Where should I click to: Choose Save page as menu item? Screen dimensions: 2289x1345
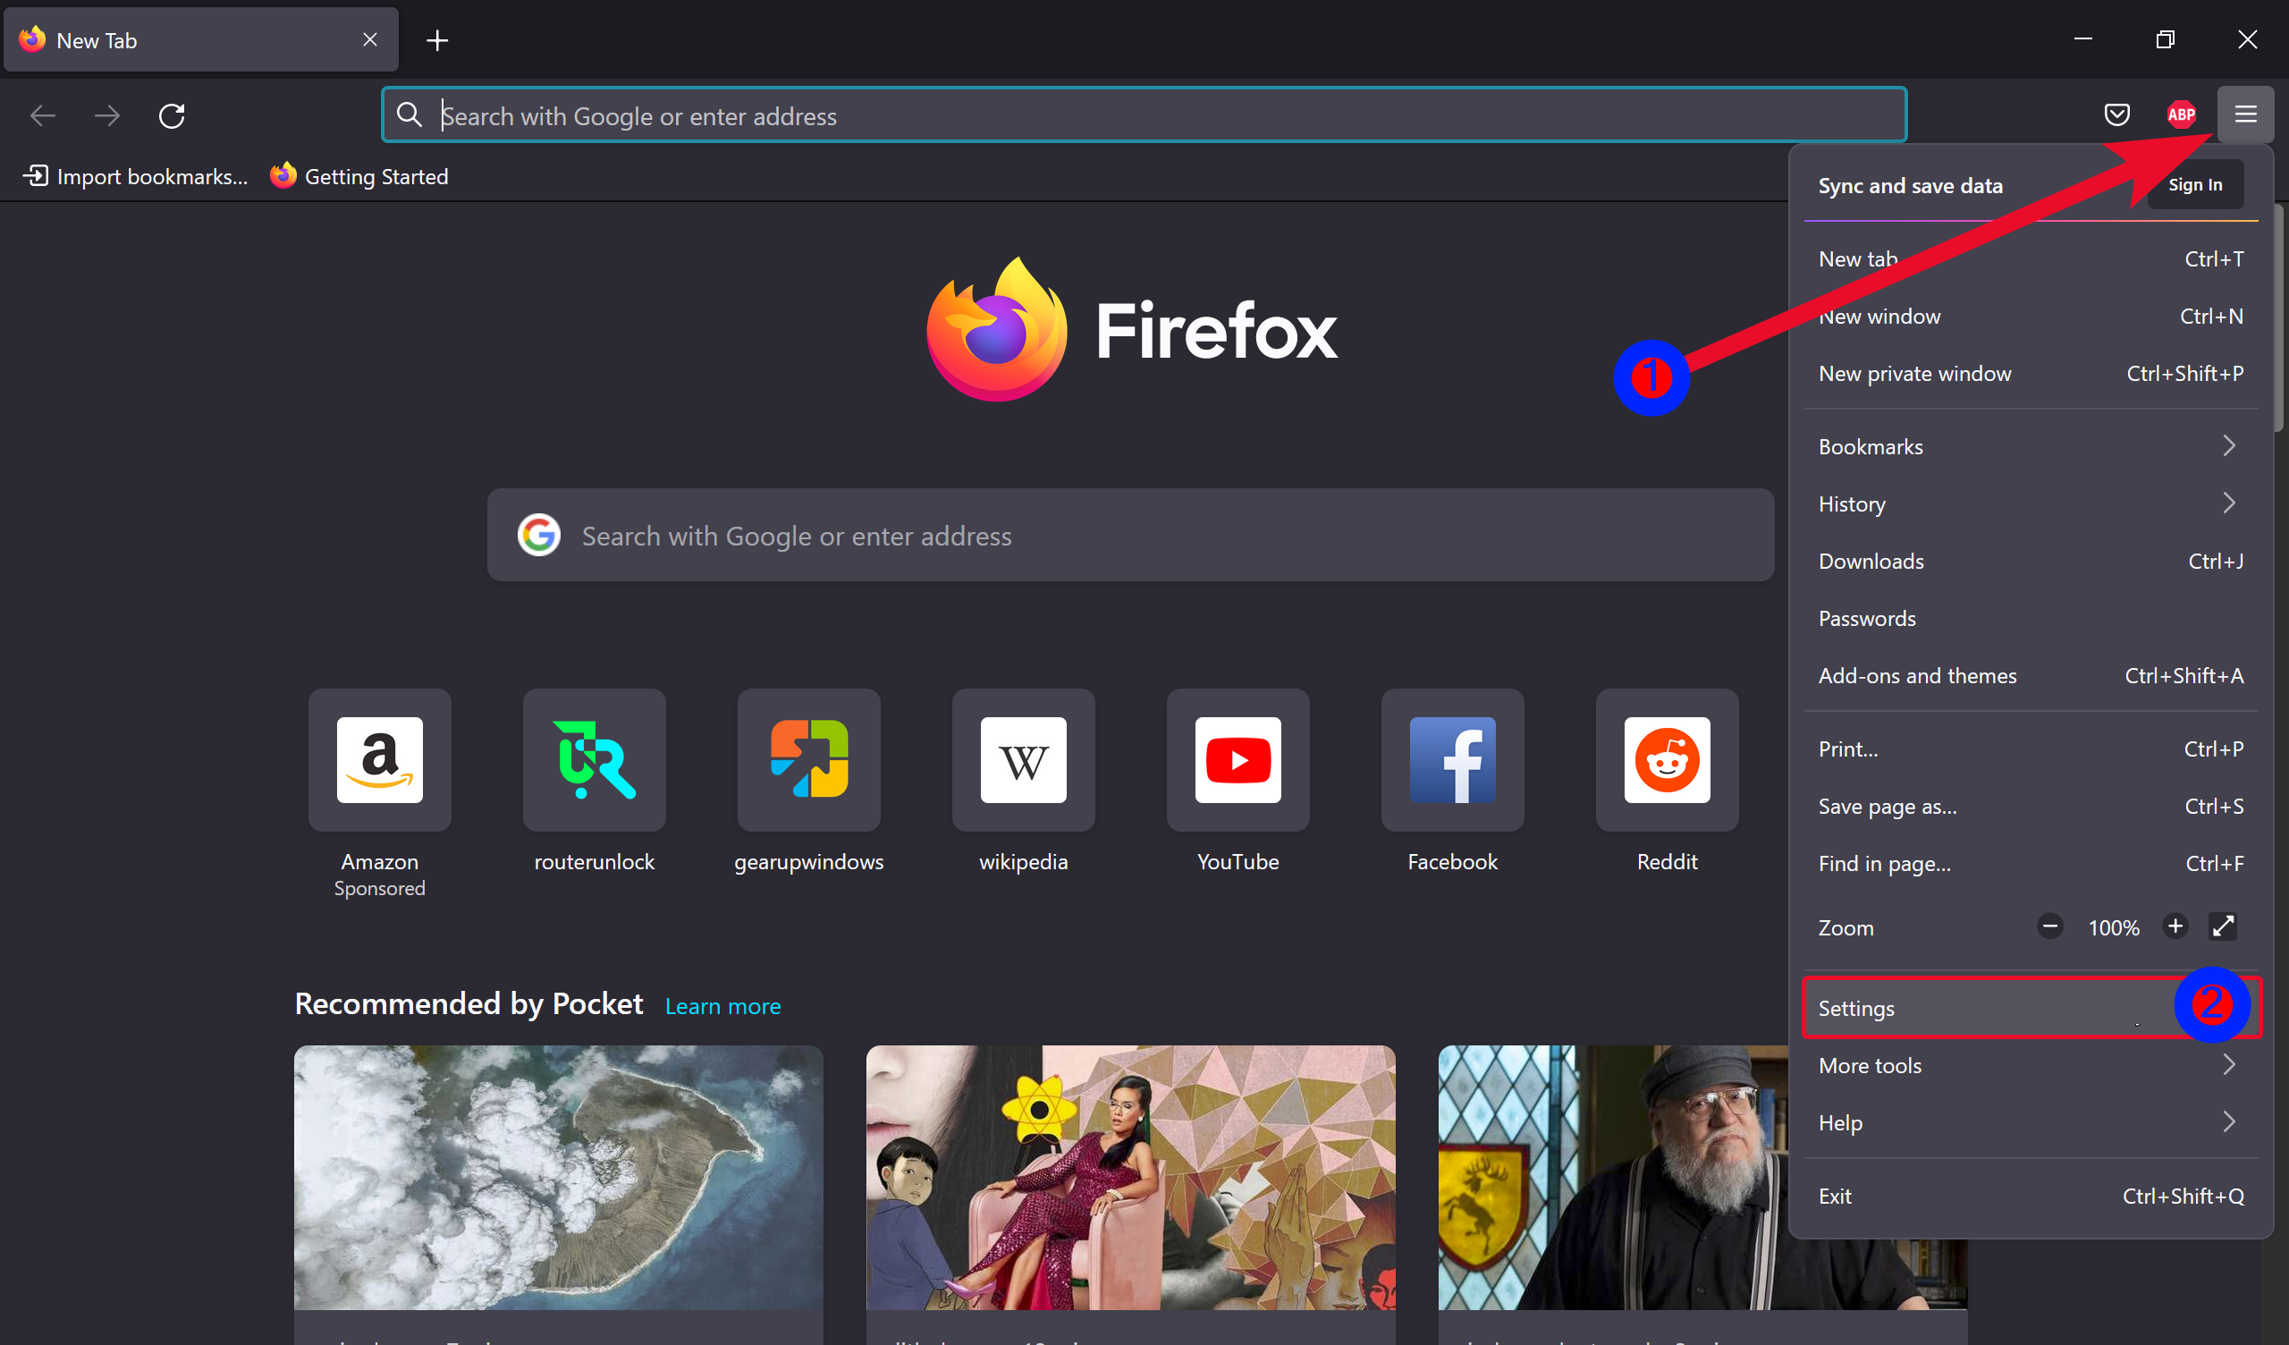(x=2030, y=806)
